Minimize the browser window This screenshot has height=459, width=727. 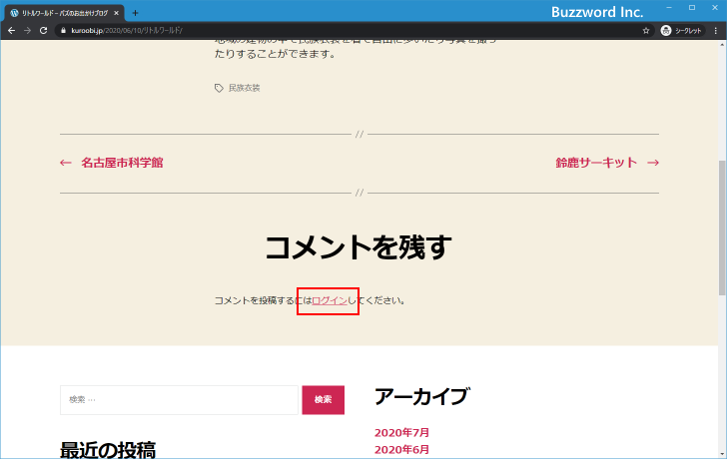[669, 7]
